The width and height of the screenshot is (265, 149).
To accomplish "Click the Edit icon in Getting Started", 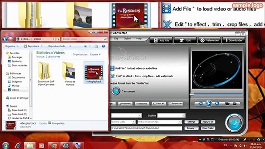I will point(113,76).
